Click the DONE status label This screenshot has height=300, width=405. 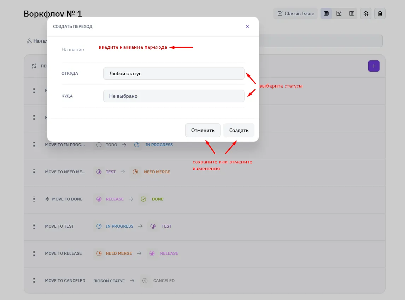pyautogui.click(x=158, y=199)
